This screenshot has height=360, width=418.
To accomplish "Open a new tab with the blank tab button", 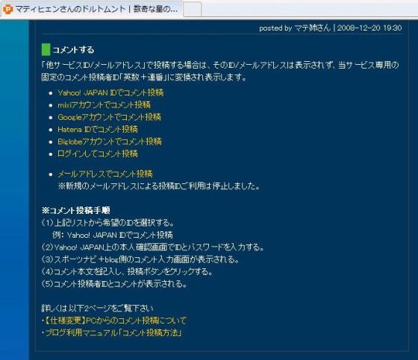I will [193, 9].
